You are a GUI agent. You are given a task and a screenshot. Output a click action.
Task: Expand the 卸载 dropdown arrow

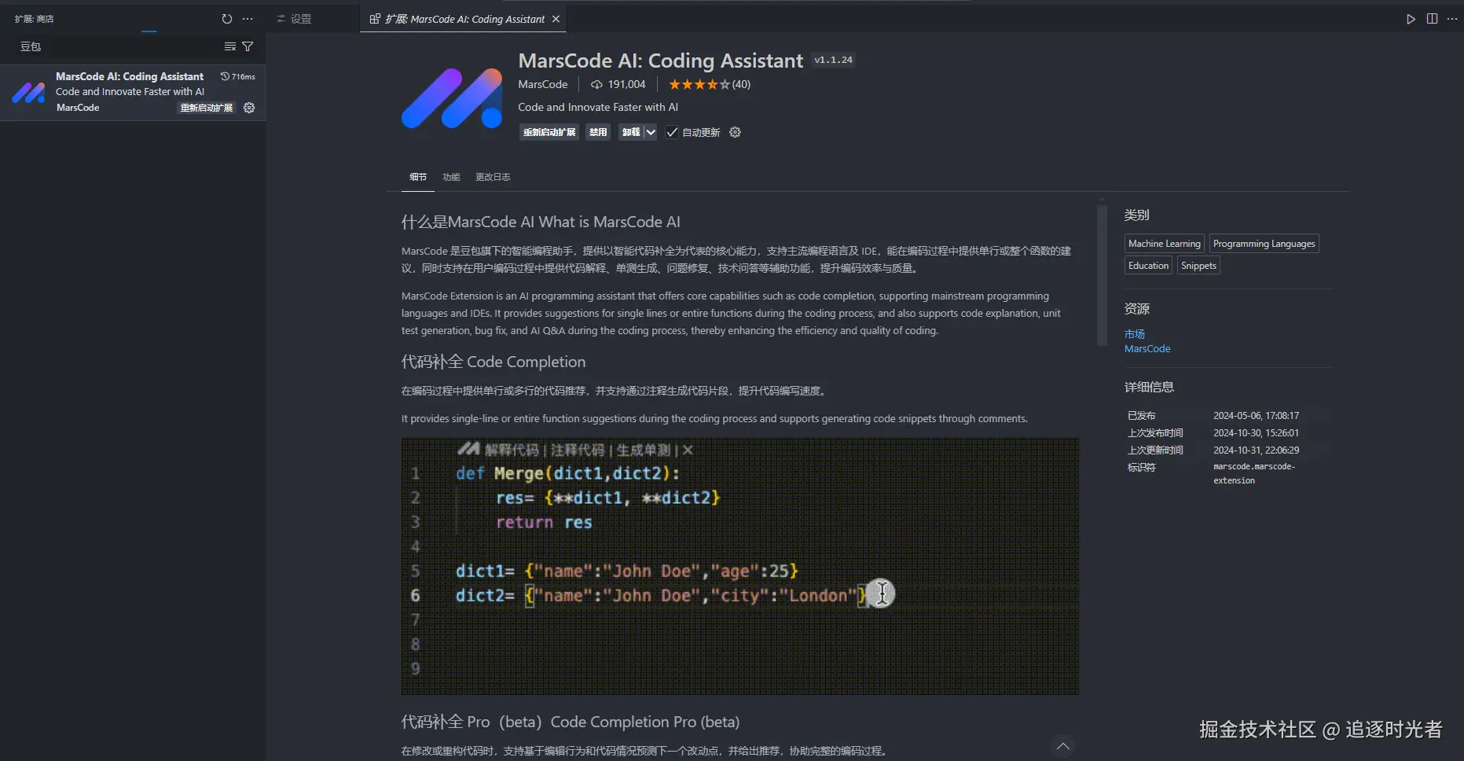click(x=651, y=132)
